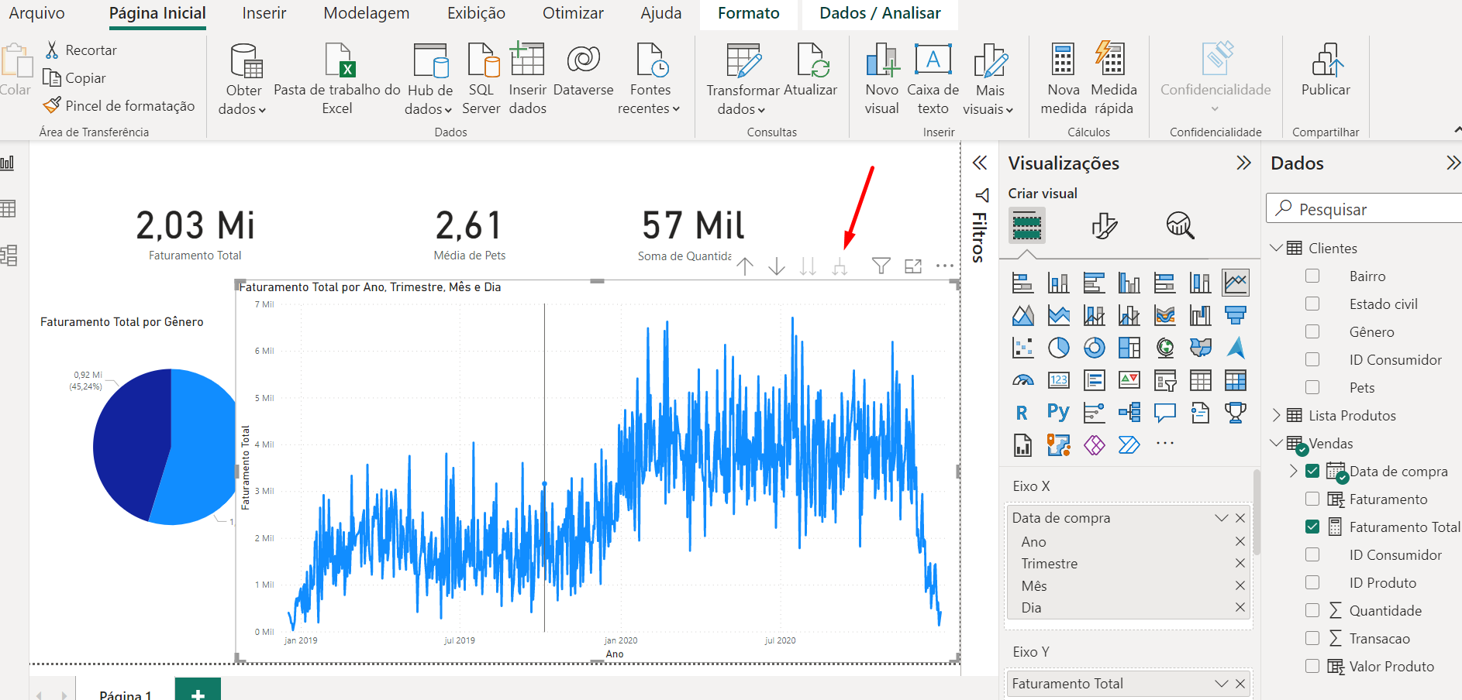
Task: Uncheck the Faturamento Total field
Action: tap(1312, 527)
